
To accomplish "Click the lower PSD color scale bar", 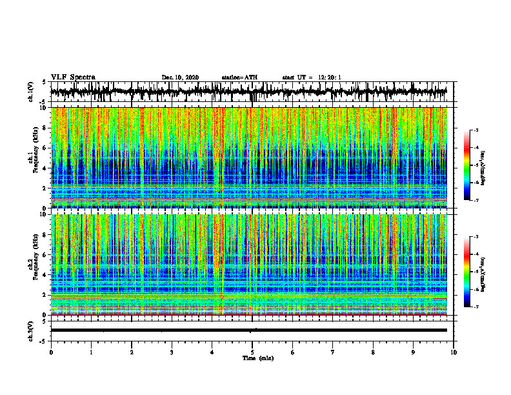I will tap(466, 272).
